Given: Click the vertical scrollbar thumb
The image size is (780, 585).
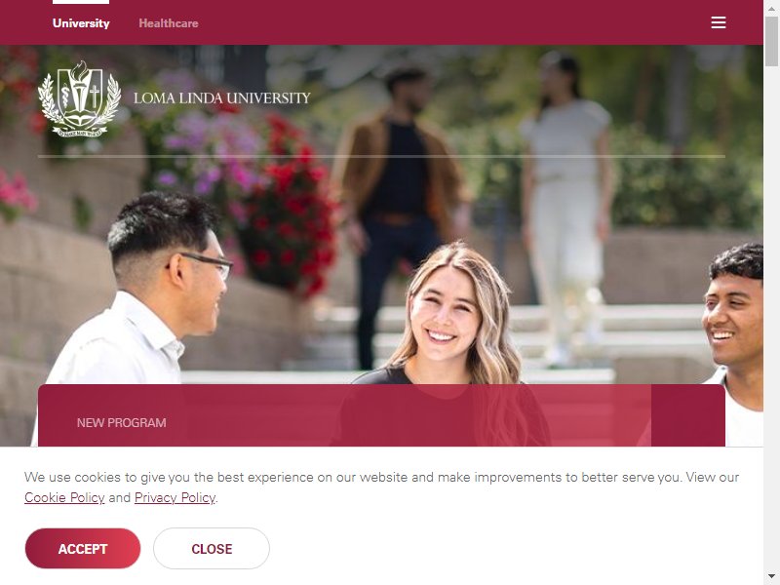Looking at the screenshot, I should pyautogui.click(x=771, y=41).
